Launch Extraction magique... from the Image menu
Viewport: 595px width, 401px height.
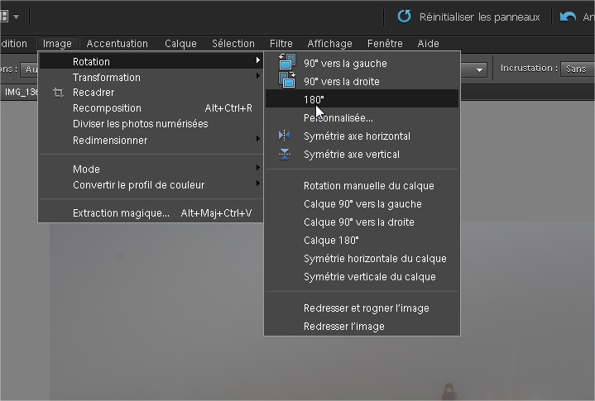[121, 213]
